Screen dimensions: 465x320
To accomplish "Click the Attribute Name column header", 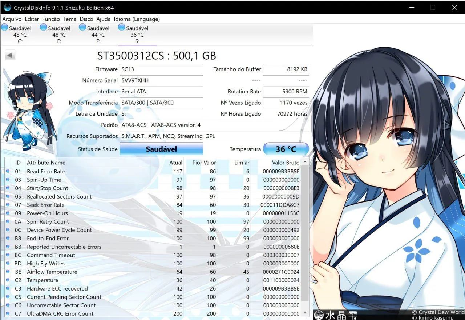I will point(46,163).
